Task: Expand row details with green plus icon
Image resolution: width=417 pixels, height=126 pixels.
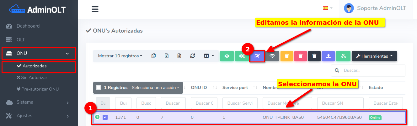Action: pos(97,117)
